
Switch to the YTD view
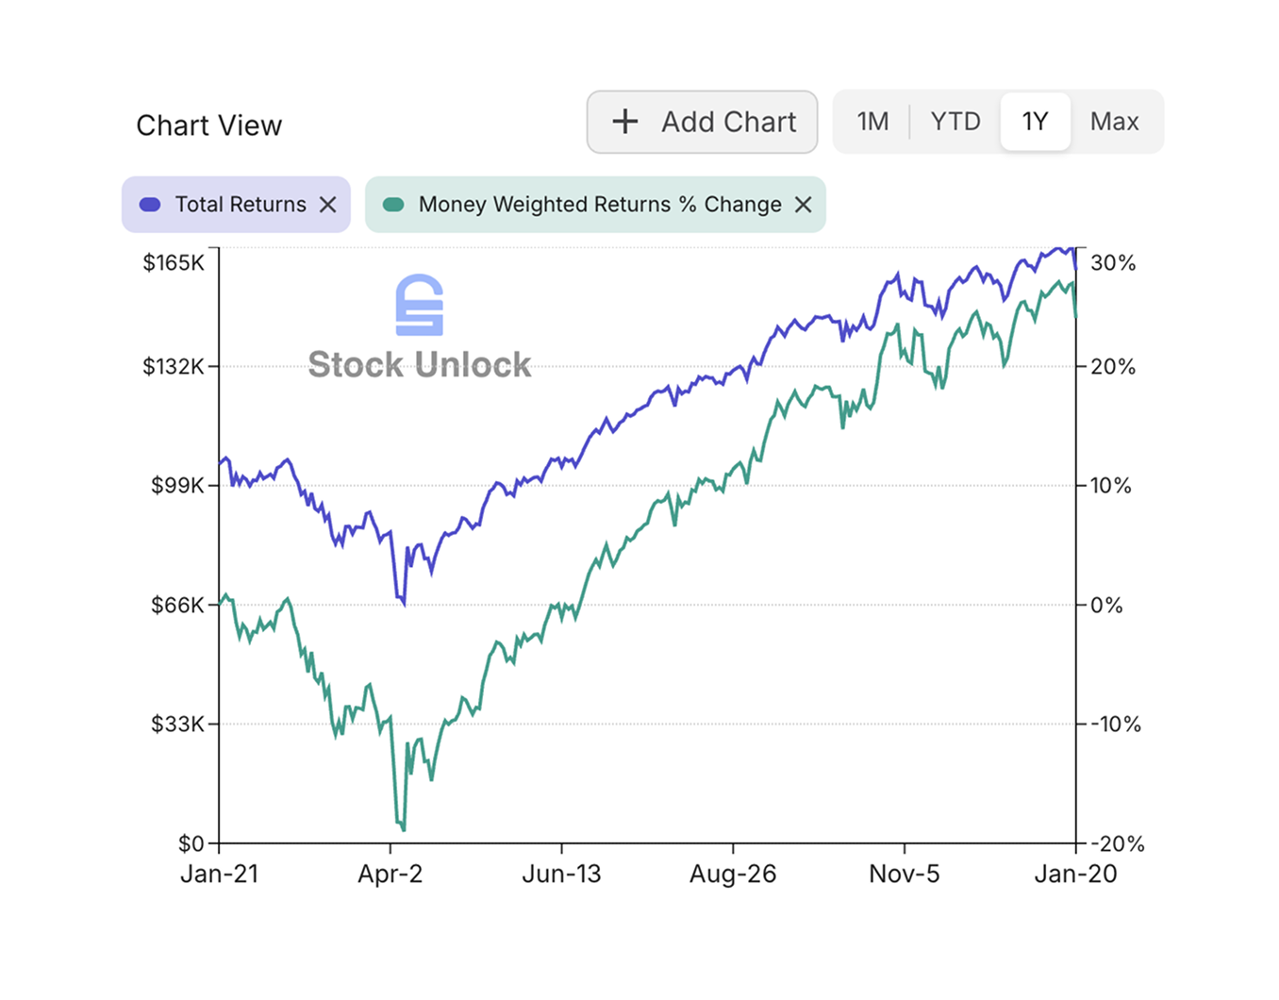click(x=955, y=121)
